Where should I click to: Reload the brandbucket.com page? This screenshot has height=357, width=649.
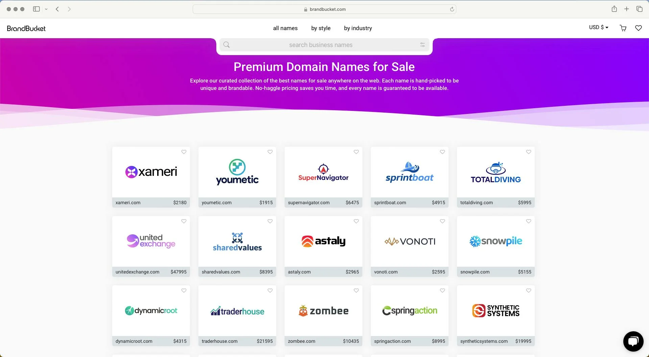pyautogui.click(x=452, y=9)
